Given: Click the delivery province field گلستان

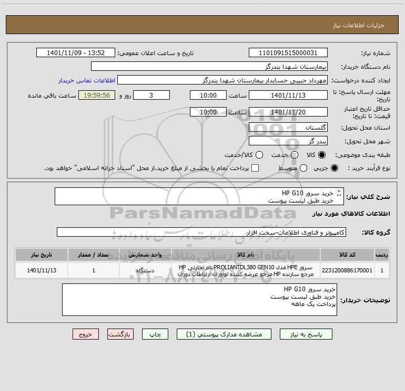Looking at the screenshot, I should (x=288, y=127).
